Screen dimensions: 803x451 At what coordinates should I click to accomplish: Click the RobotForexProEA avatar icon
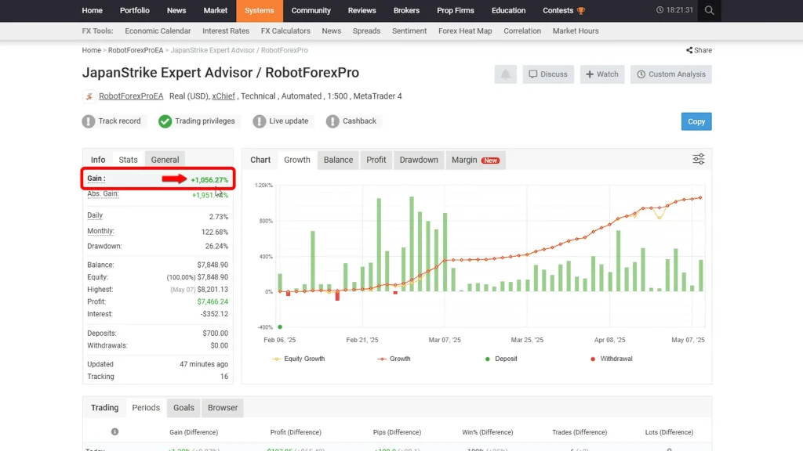(x=89, y=96)
